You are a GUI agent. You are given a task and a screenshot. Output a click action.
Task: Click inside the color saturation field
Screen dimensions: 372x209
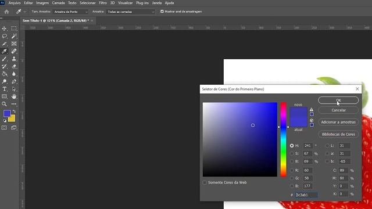tap(240, 139)
